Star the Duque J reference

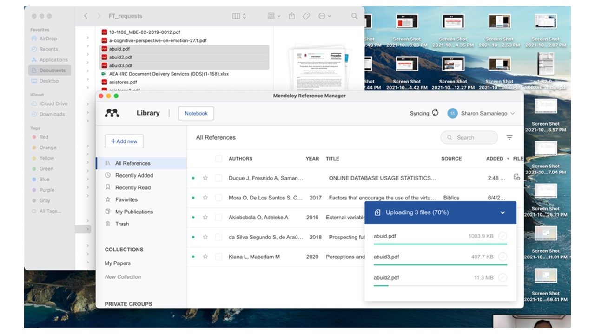pos(205,178)
